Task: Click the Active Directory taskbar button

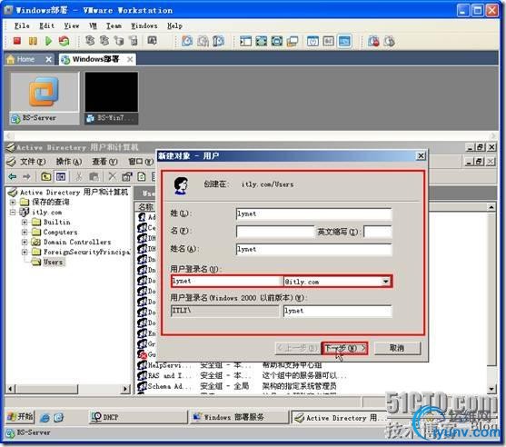Action: point(339,417)
